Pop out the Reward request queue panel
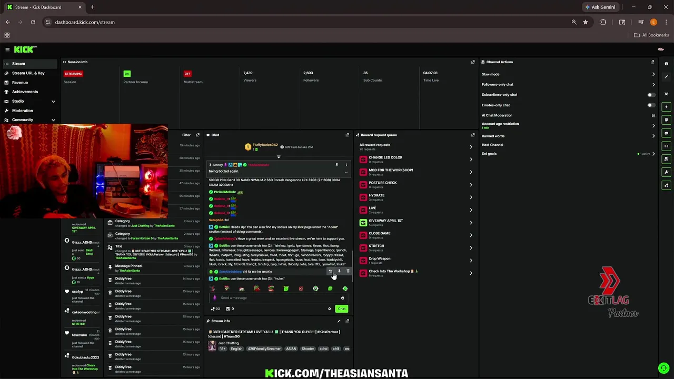The image size is (674, 379). 473,135
